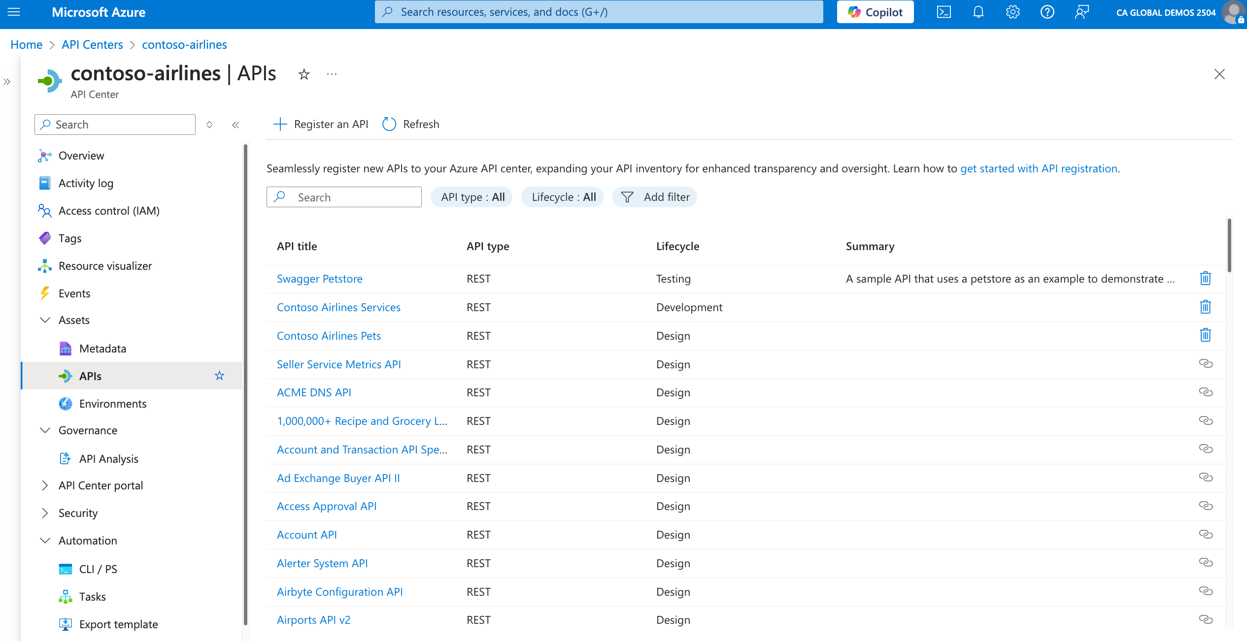Screen dimensions: 1247x641
Task: Open Resource visualizer
Action: pyautogui.click(x=105, y=266)
